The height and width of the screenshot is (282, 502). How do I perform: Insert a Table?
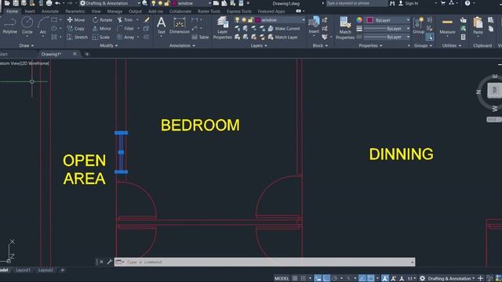coord(201,37)
